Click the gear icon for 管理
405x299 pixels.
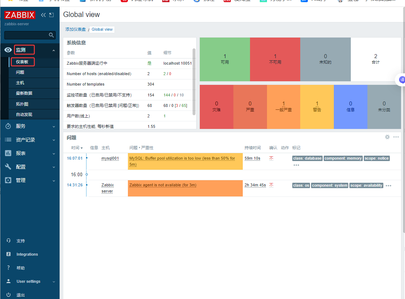point(8,180)
